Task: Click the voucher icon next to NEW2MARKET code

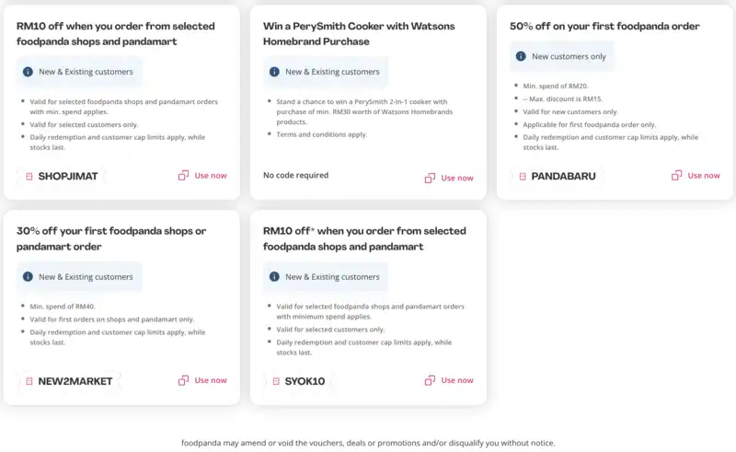Action: 29,381
